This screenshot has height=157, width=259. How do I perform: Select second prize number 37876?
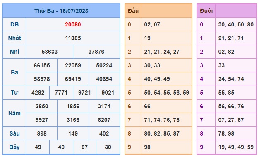click(x=96, y=52)
